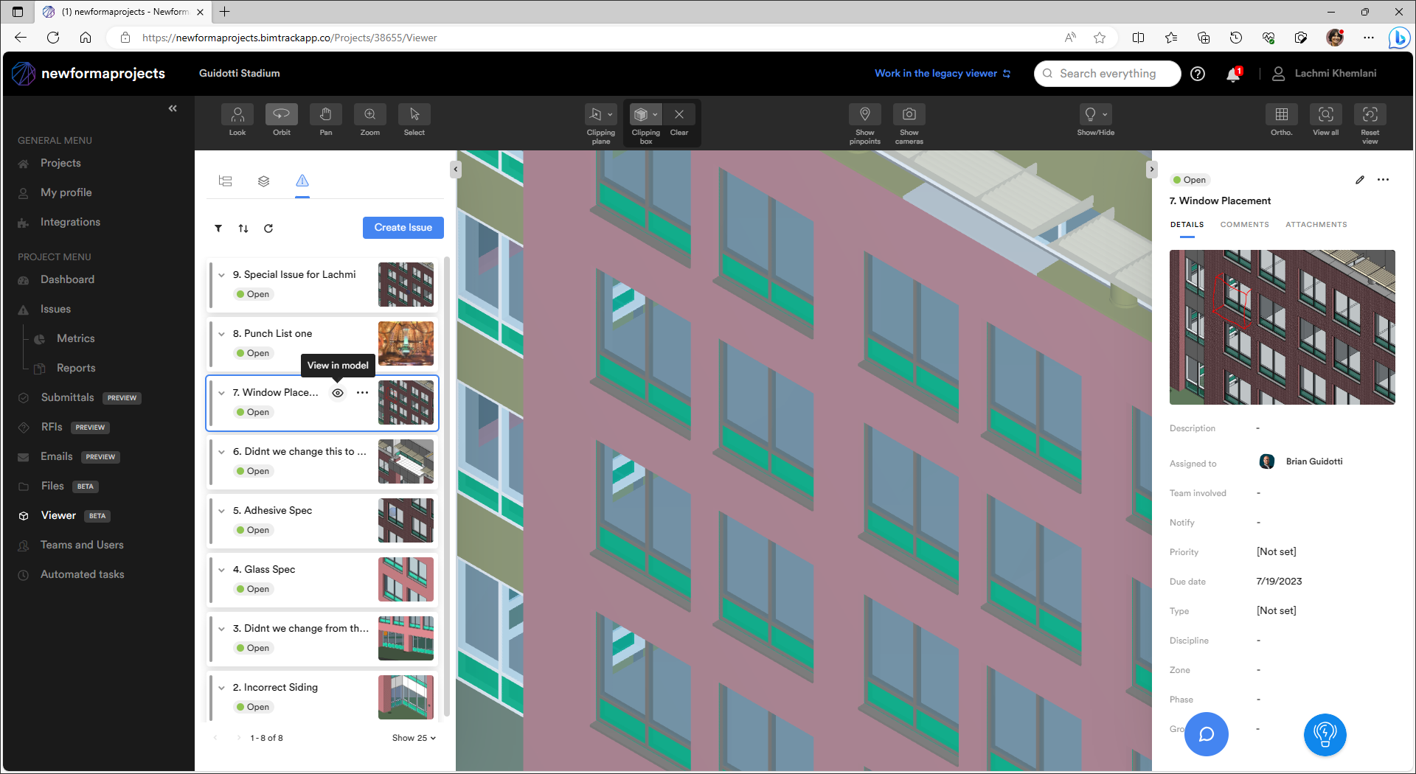Click View in model eye icon

338,393
